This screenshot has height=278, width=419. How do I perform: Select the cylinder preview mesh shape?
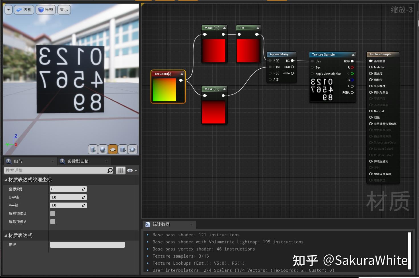point(93,149)
